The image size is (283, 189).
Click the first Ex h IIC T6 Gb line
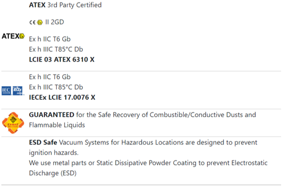[x=50, y=39]
